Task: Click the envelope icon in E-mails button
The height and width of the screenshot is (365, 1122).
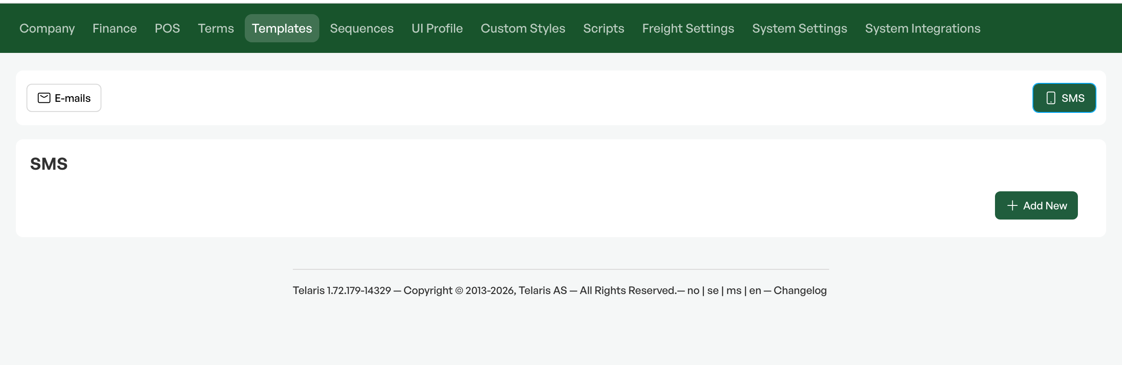Action: pos(44,98)
